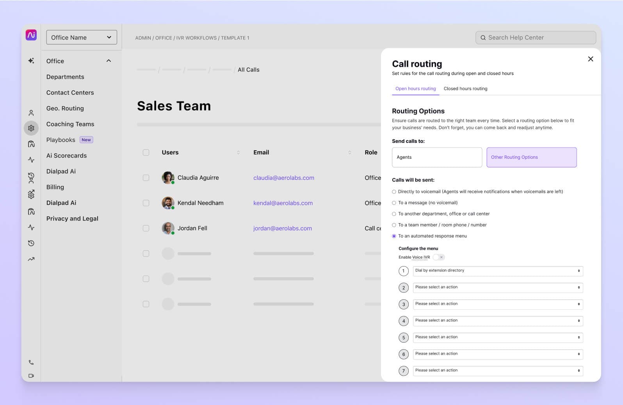This screenshot has width=623, height=405.
Task: Click the Search Help Center field
Action: point(536,37)
